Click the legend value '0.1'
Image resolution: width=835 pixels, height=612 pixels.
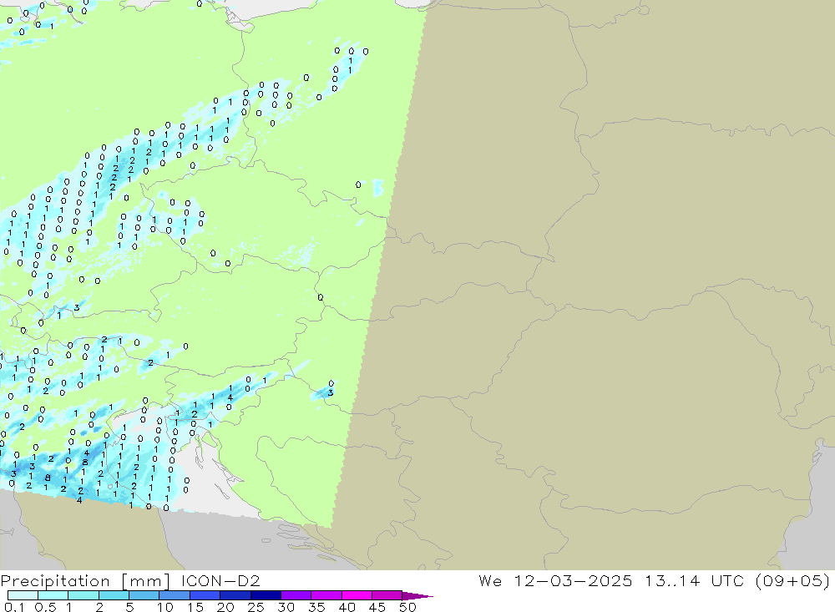coord(14,607)
